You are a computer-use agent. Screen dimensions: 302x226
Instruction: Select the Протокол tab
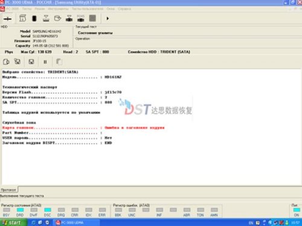coord(8,190)
